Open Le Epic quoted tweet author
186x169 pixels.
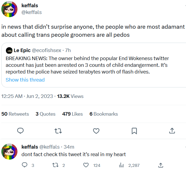tap(22, 50)
